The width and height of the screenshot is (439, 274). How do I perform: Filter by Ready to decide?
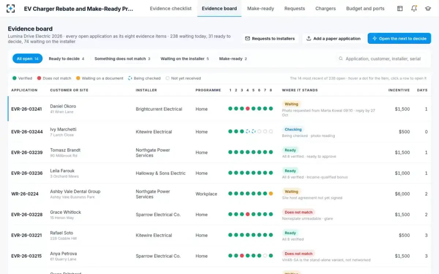point(66,58)
